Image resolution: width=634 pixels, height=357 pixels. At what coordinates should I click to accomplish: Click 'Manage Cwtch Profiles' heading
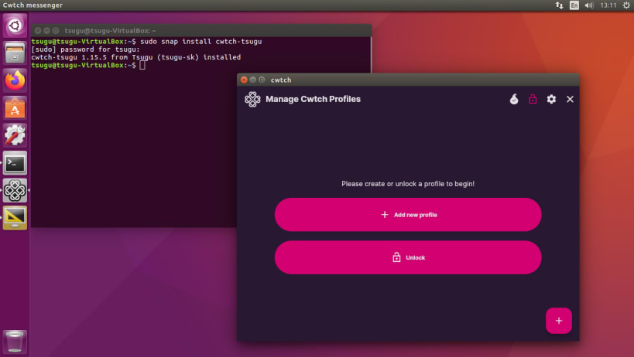(x=313, y=99)
